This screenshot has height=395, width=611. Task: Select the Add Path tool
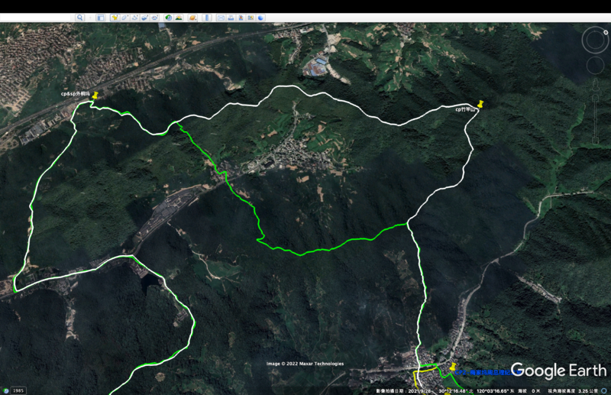(134, 18)
